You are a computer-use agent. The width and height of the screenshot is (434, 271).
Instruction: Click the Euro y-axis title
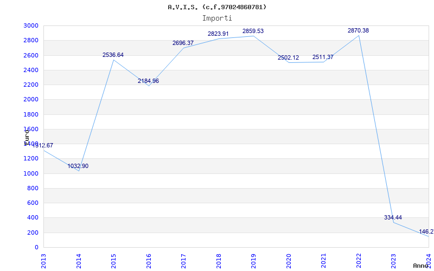click(27, 137)
